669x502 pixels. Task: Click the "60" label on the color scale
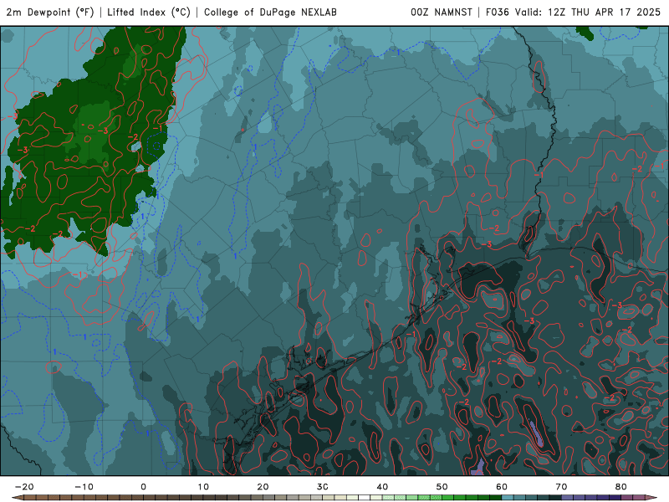coord(502,487)
